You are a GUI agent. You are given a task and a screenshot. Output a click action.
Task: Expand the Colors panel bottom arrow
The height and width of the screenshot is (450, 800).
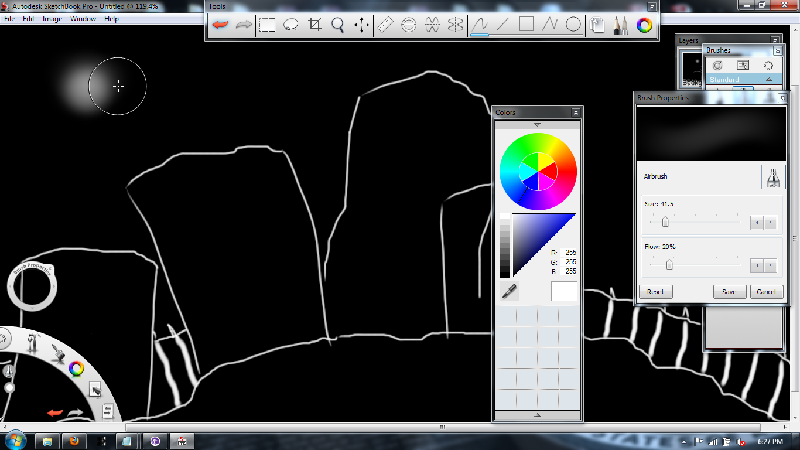[x=537, y=415]
